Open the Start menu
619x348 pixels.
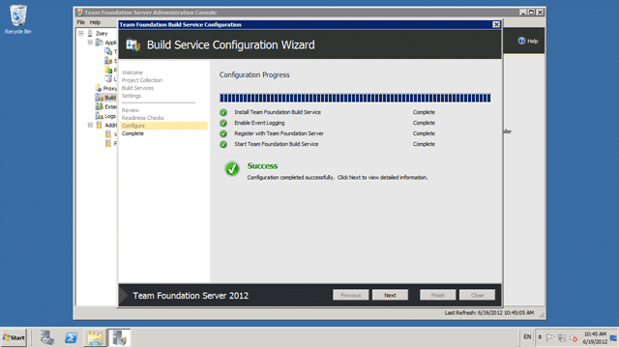click(x=14, y=337)
